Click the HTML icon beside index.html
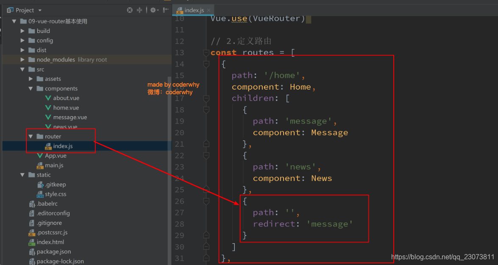This screenshot has width=498, height=265. click(x=32, y=242)
